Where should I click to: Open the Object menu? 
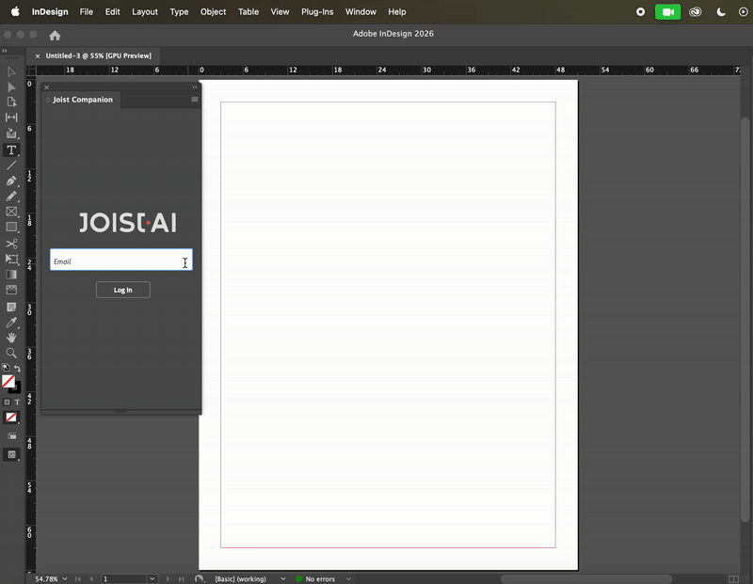(x=214, y=12)
